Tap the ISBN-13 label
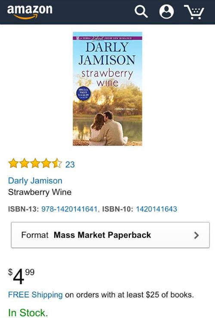The height and width of the screenshot is (318, 215). (23, 209)
